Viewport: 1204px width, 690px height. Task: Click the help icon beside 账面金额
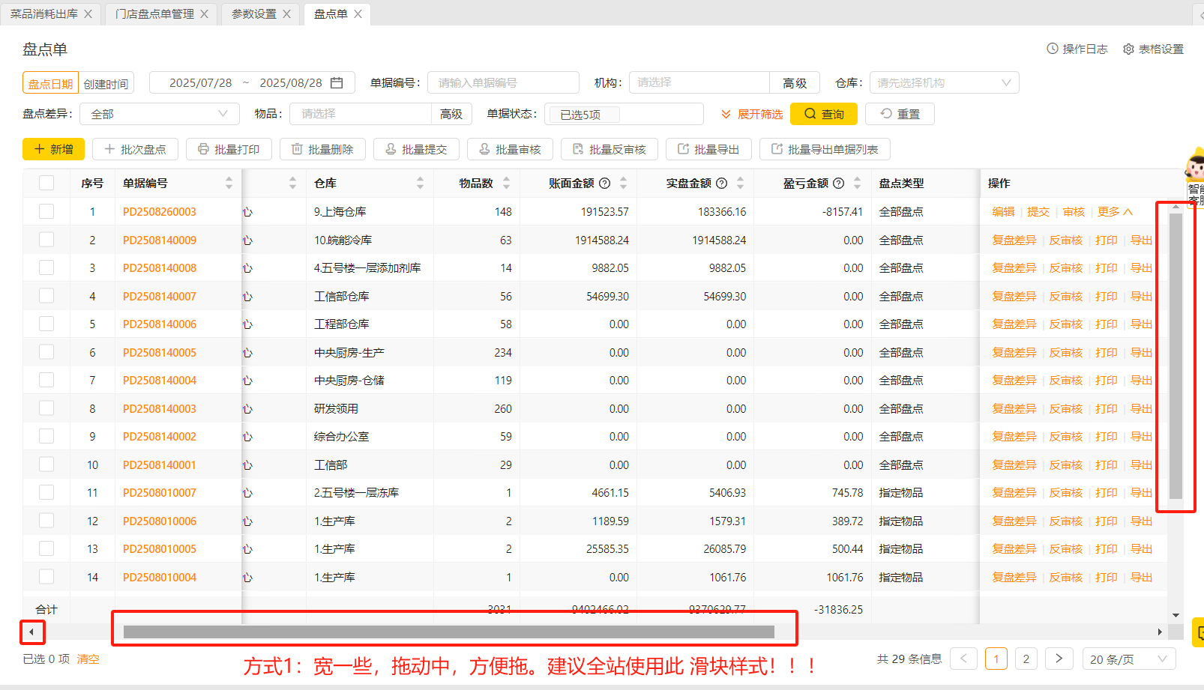tap(604, 183)
